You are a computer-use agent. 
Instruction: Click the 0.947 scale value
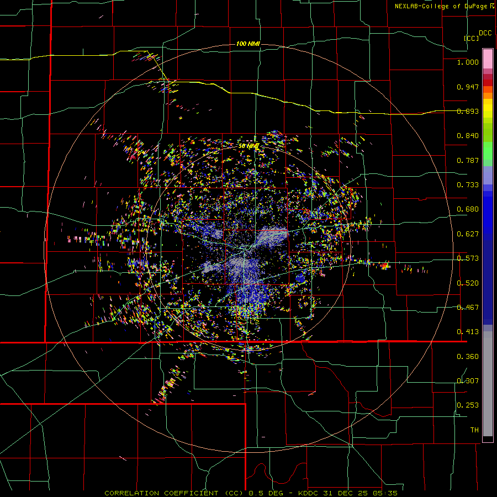[468, 87]
